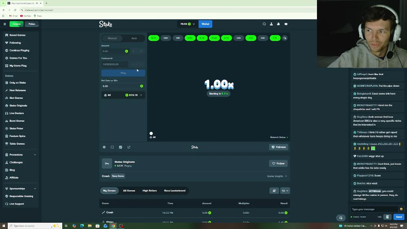Open the rows count 10 dropdown
Viewport: 407px width, 229px height.
coord(285,191)
